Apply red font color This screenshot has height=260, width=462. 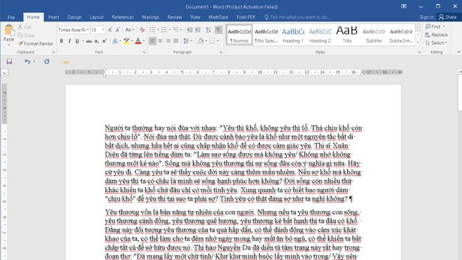click(x=138, y=41)
